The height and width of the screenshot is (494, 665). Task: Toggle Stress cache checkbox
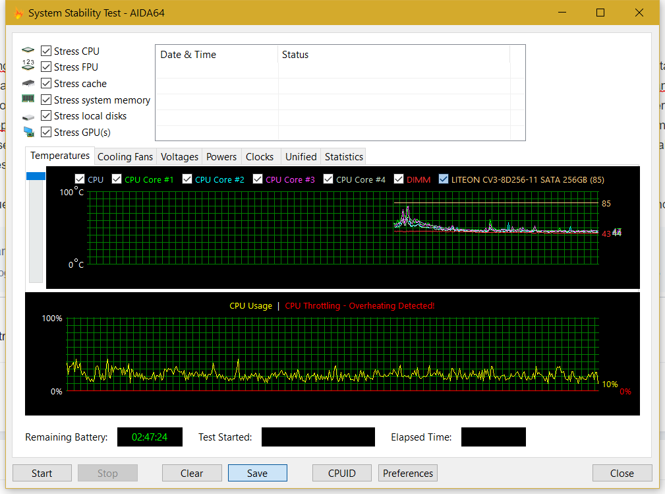click(x=46, y=83)
